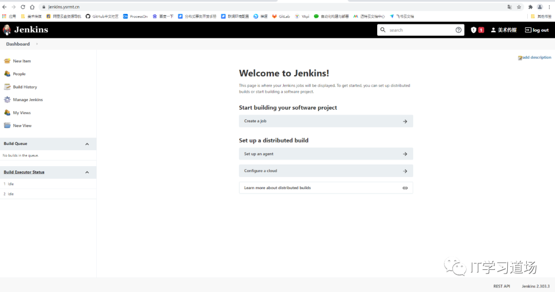Click the browser home button
555x292 pixels.
click(32, 7)
